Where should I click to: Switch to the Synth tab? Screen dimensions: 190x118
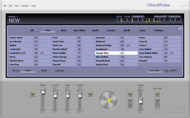tap(95, 30)
